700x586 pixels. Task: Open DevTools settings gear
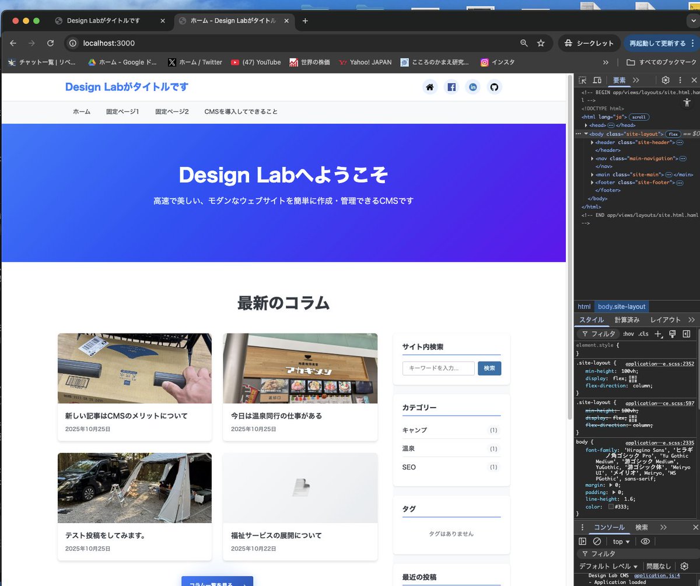[x=666, y=80]
